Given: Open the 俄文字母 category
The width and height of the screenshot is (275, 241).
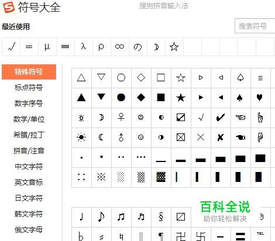Looking at the screenshot, I should pos(29,230).
